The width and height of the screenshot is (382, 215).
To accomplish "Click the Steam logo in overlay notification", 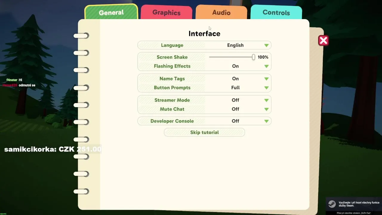I will tap(332, 204).
